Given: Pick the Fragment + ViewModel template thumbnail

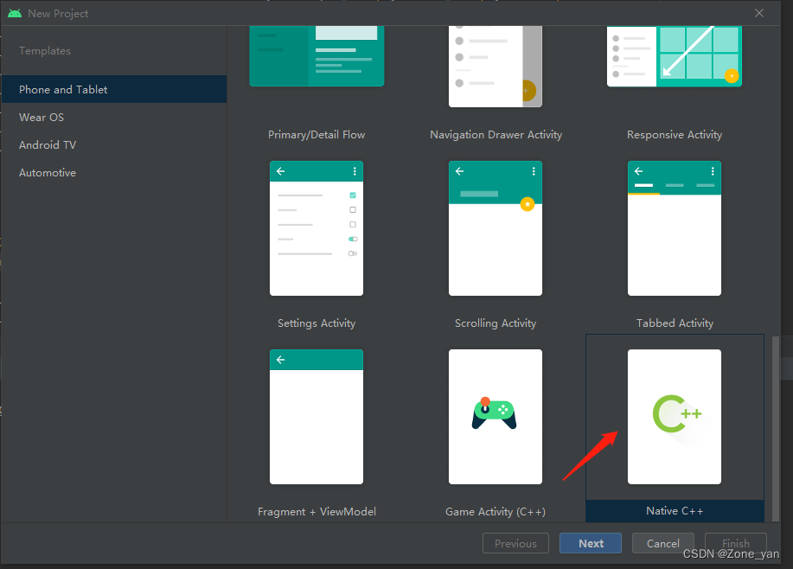Looking at the screenshot, I should 317,416.
